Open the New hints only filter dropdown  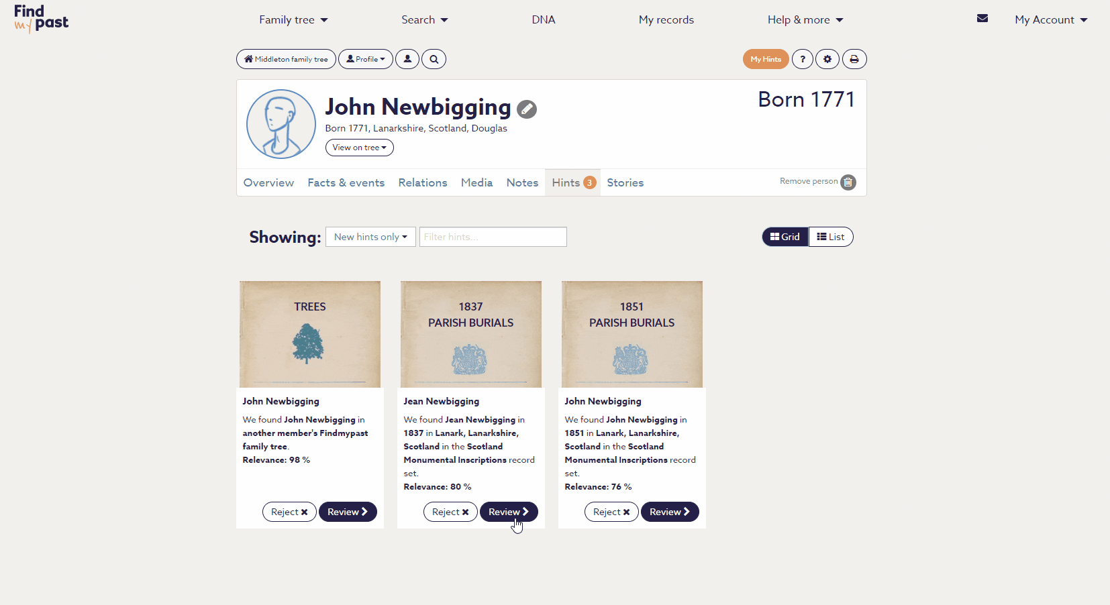(370, 237)
